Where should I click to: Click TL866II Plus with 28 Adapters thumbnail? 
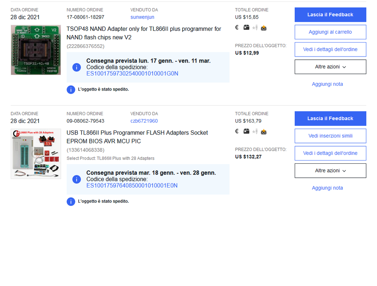point(36,154)
